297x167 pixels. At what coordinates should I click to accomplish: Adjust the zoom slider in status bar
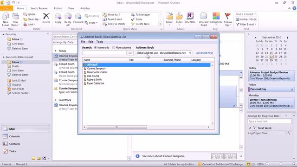tap(281, 164)
